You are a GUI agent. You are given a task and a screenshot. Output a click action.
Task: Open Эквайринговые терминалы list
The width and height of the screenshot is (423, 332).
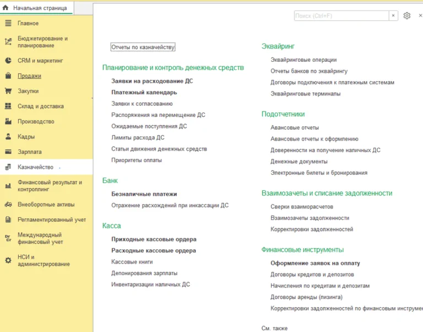pyautogui.click(x=305, y=94)
